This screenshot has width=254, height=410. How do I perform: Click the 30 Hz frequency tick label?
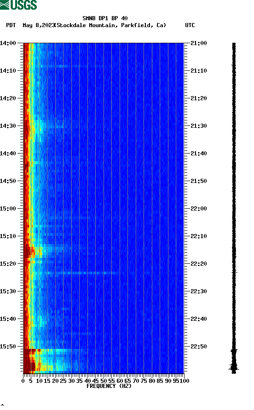point(71,381)
